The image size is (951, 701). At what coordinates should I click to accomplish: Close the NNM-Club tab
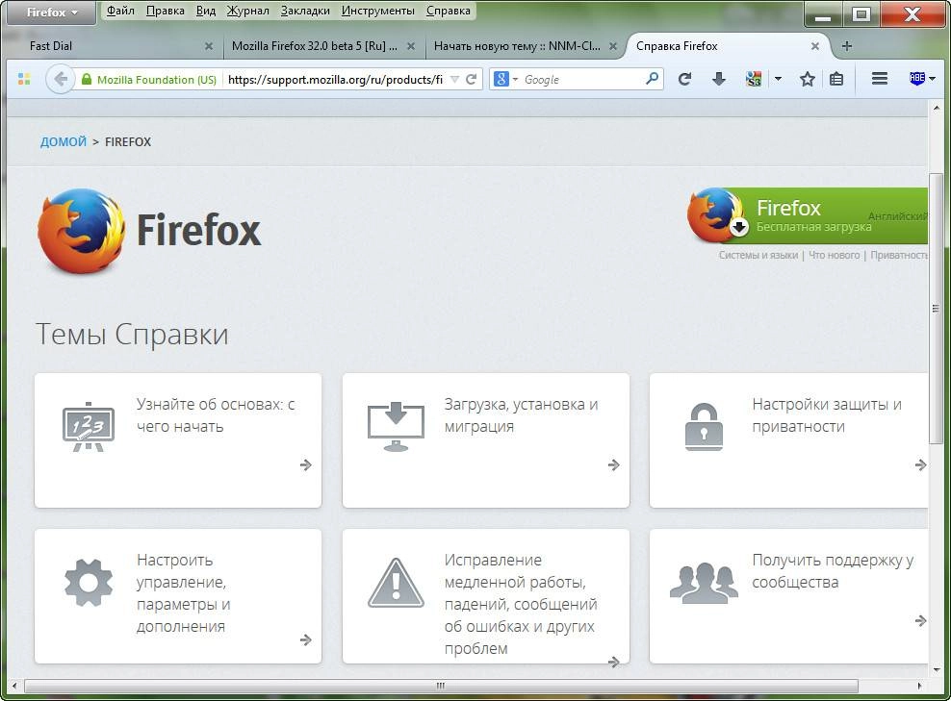pyautogui.click(x=613, y=46)
